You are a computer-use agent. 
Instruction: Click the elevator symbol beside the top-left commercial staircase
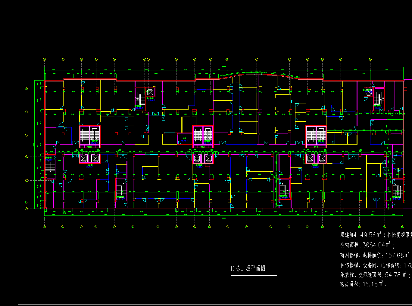click(x=150, y=92)
